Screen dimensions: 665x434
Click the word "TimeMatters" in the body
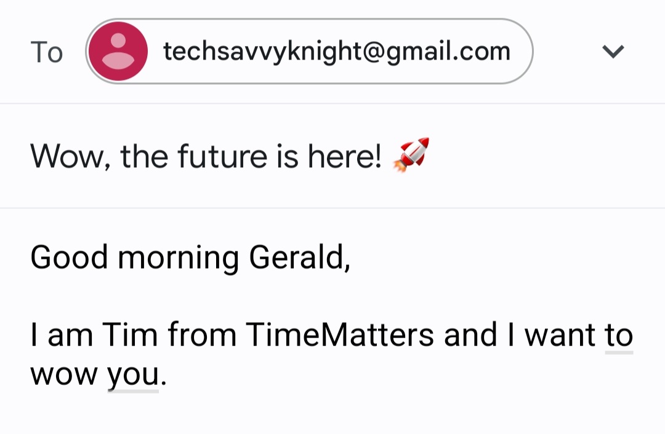click(340, 336)
